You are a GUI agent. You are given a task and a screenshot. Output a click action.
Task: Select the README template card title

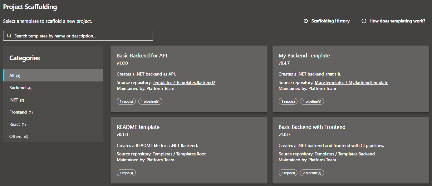tap(138, 127)
